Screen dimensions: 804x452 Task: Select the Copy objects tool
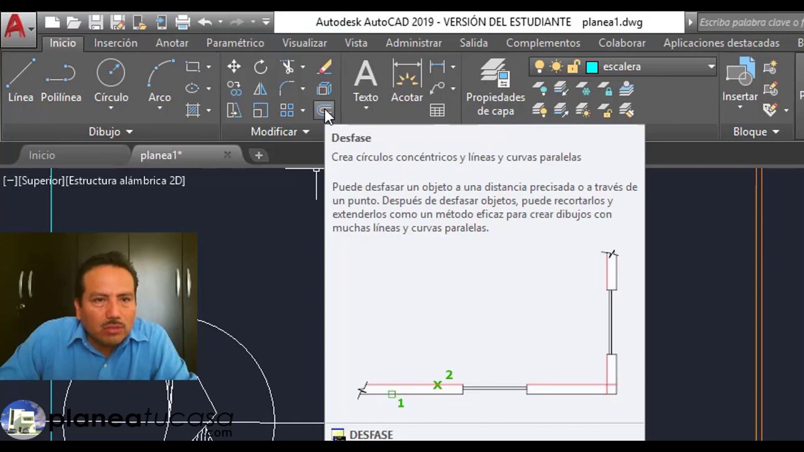234,89
